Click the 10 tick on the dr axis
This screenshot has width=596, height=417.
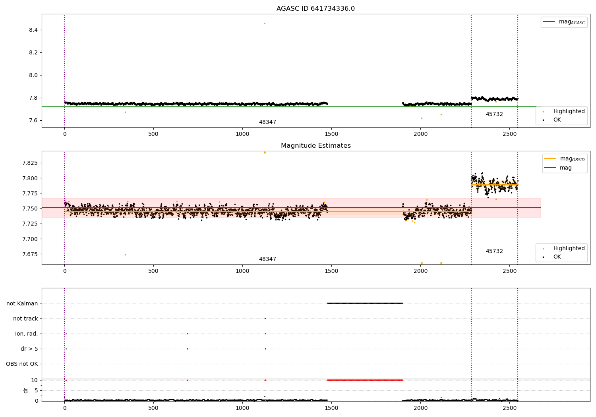pos(34,380)
